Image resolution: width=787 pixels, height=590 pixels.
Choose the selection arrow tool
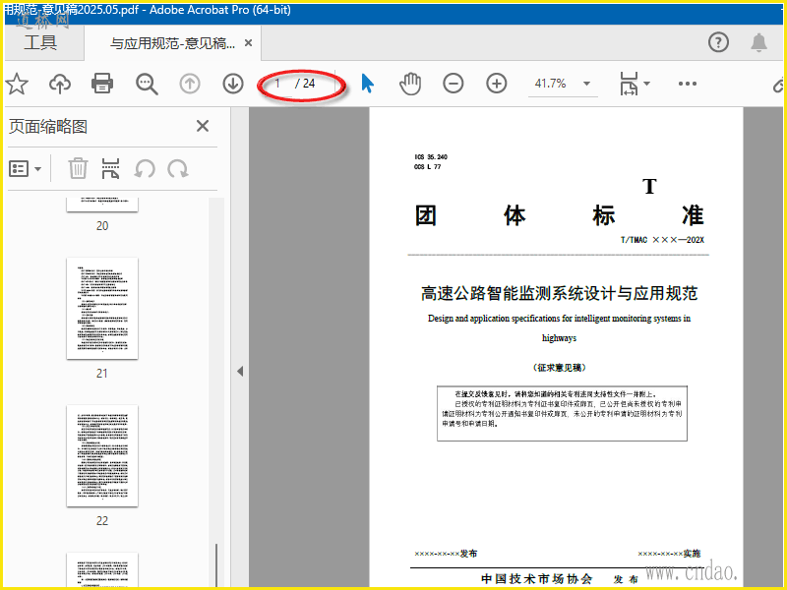pyautogui.click(x=367, y=84)
